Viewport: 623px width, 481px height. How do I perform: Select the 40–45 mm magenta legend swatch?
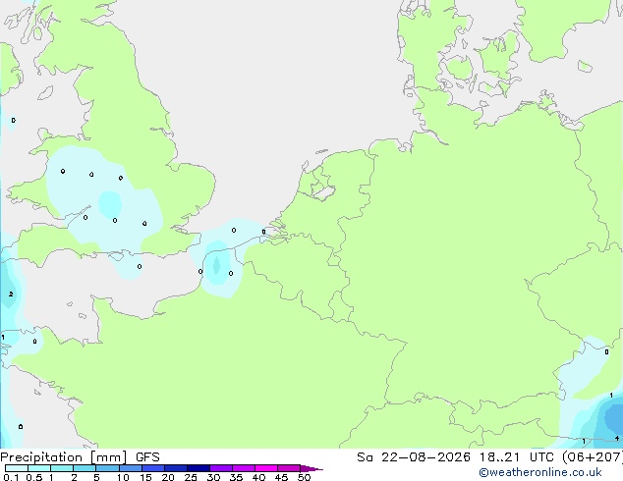pyautogui.click(x=266, y=468)
